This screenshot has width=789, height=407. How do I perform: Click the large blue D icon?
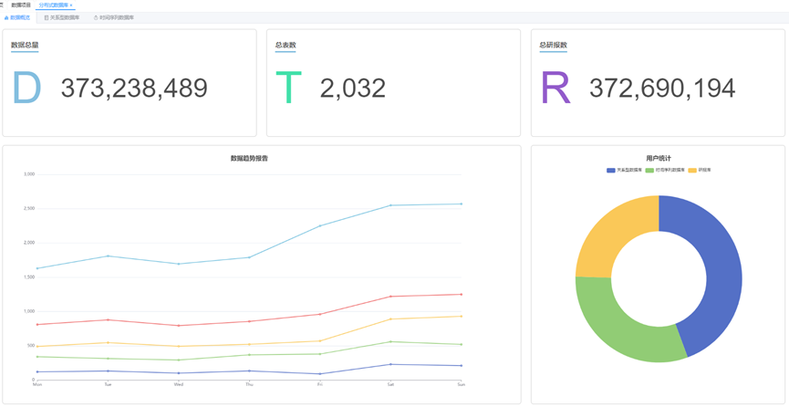point(26,88)
